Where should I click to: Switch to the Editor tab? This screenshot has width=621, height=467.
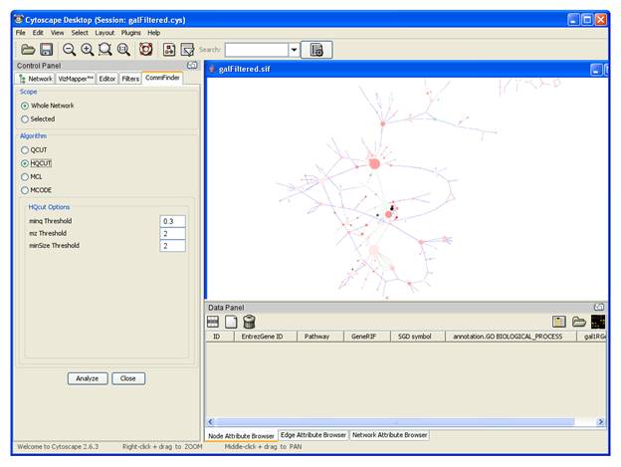tap(106, 79)
